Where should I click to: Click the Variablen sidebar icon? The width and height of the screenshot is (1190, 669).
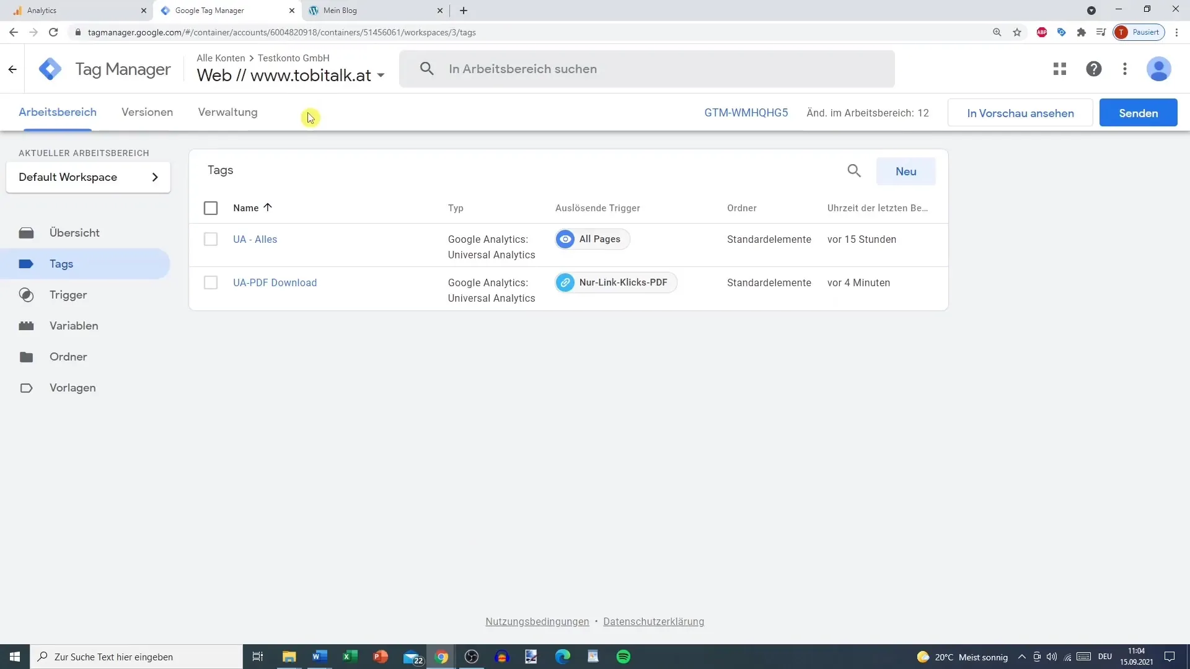[26, 326]
